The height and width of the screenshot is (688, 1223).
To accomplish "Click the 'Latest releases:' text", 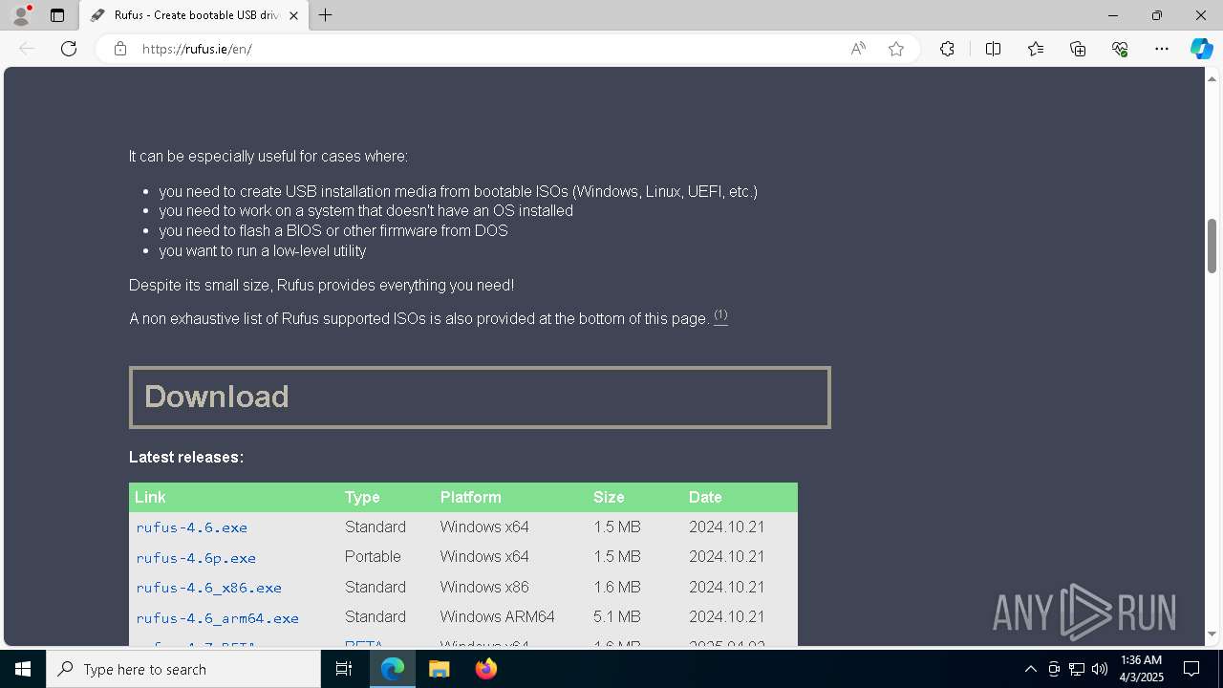I will (186, 458).
